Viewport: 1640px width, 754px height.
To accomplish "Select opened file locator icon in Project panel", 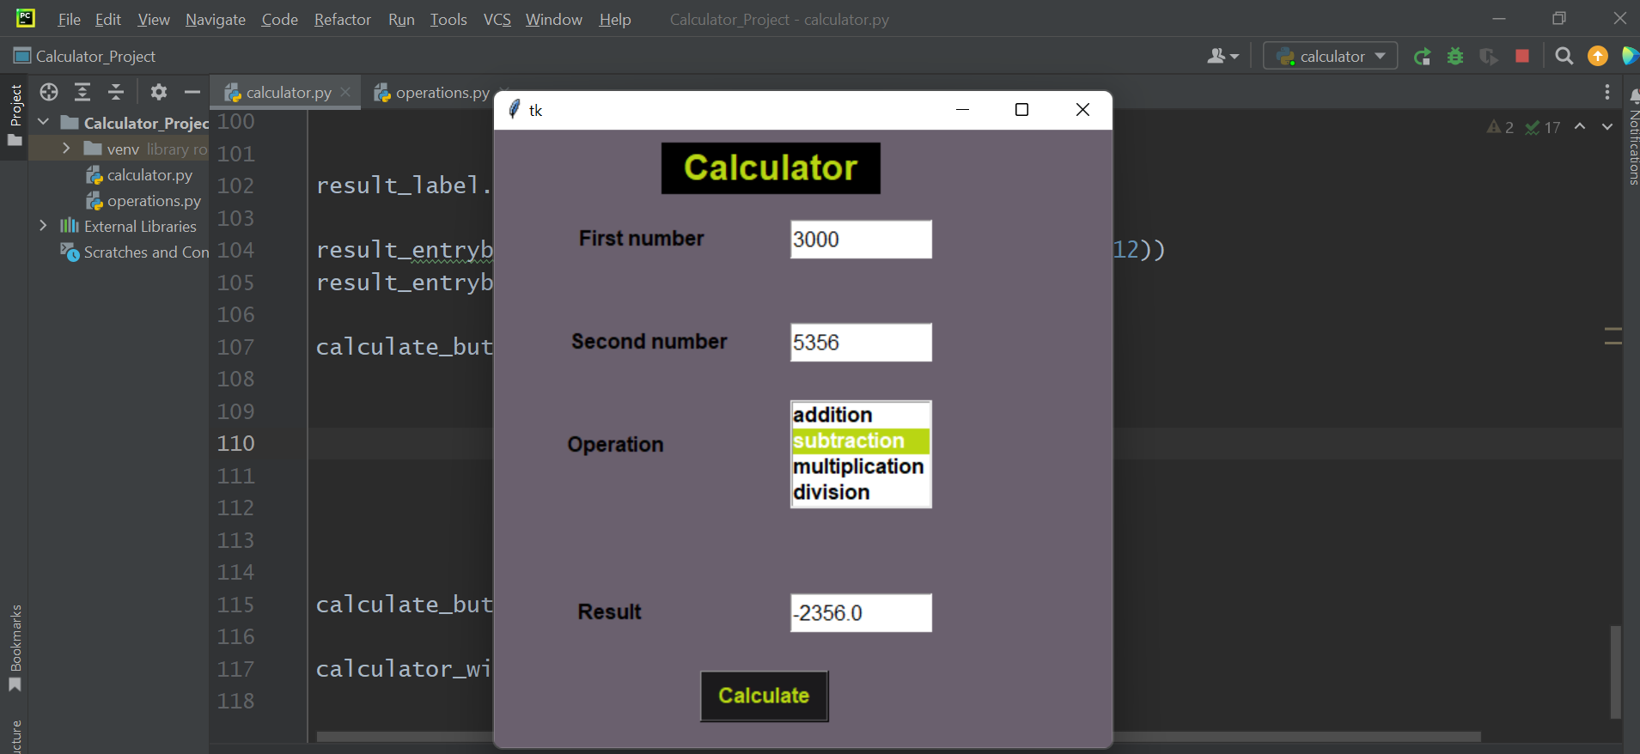I will click(49, 92).
